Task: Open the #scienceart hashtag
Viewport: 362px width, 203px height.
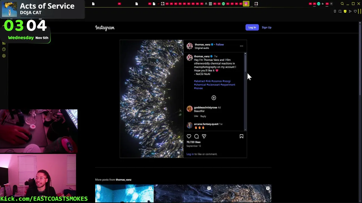Action: click(213, 85)
